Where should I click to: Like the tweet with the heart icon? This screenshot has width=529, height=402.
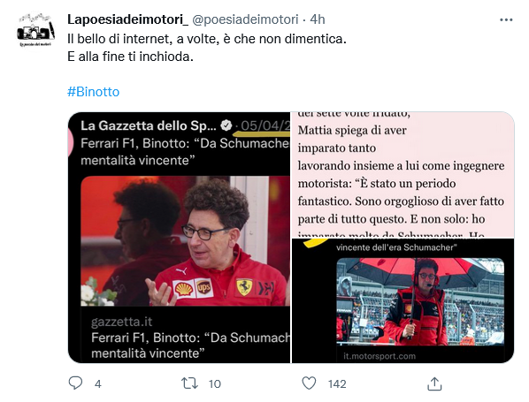click(x=309, y=383)
